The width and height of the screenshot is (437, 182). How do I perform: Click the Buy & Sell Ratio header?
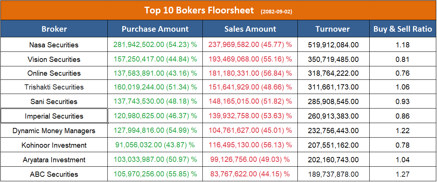click(x=403, y=29)
